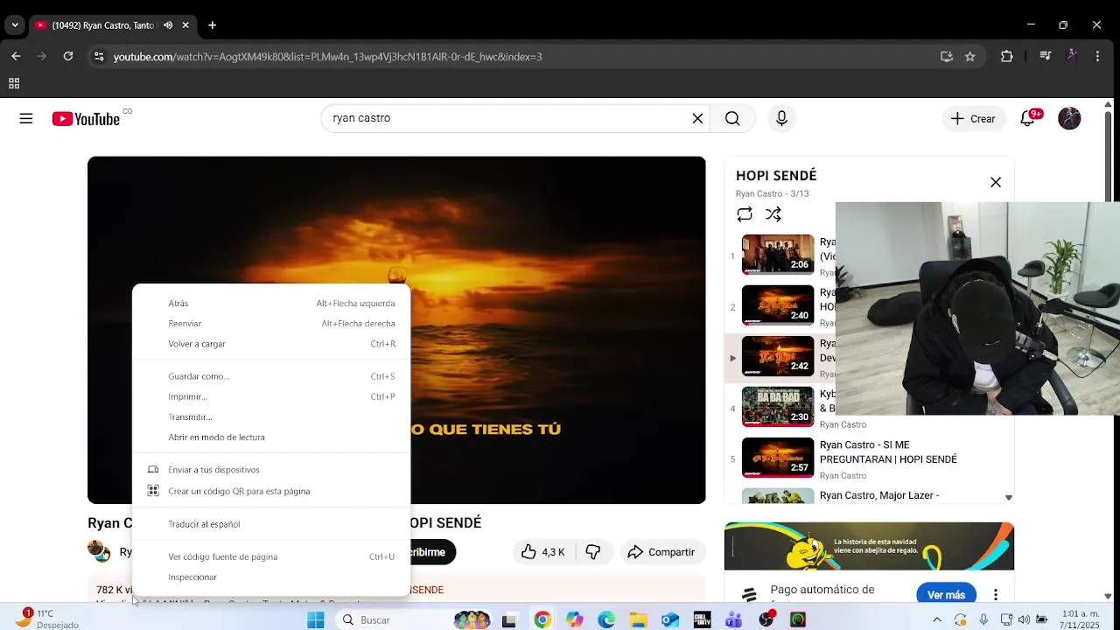Open the Chrome apps grid shortcut
This screenshot has width=1120, height=630.
click(x=14, y=84)
